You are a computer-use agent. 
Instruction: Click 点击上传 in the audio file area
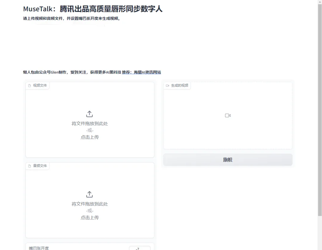[x=89, y=218]
